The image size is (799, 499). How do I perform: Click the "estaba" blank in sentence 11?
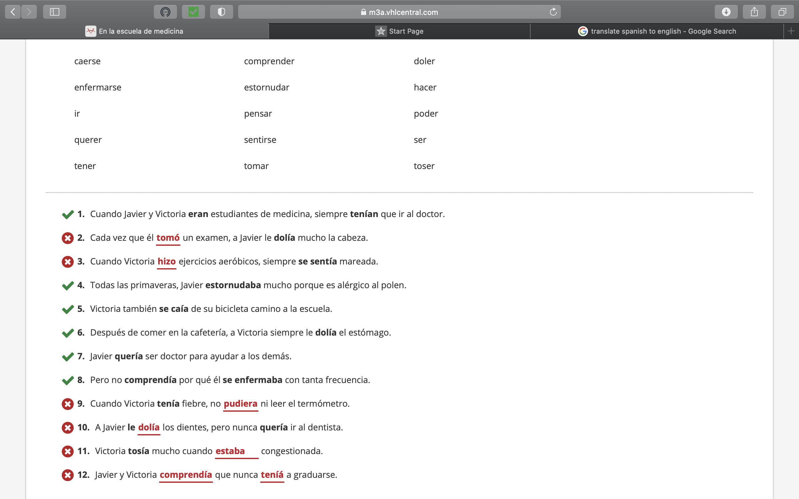tap(236, 451)
